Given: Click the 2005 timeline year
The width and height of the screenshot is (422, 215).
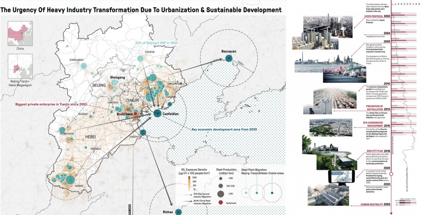Looking at the screenshot, I should [387, 42].
